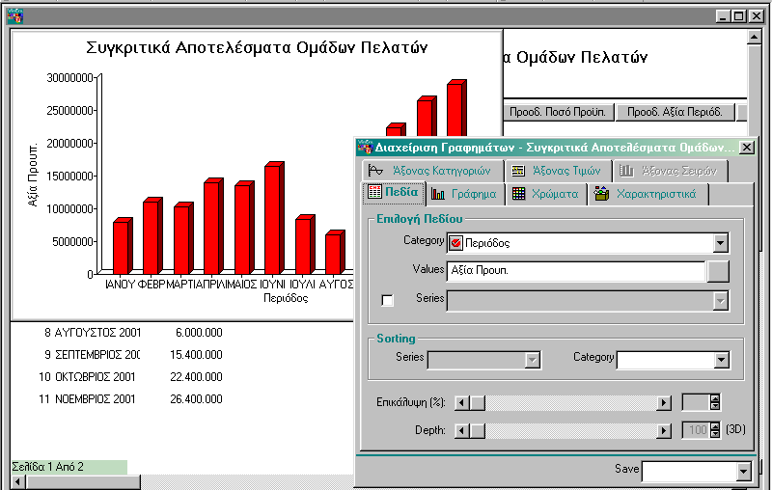Click the dialog title bar app icon
The height and width of the screenshot is (490, 772).
click(365, 147)
